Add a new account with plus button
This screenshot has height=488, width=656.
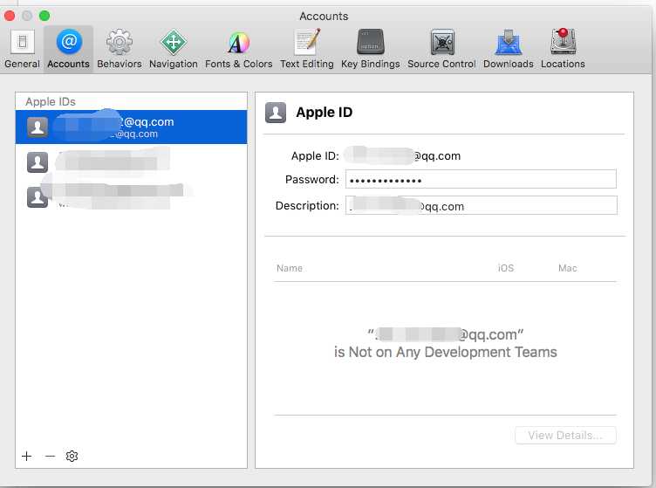pyautogui.click(x=27, y=456)
